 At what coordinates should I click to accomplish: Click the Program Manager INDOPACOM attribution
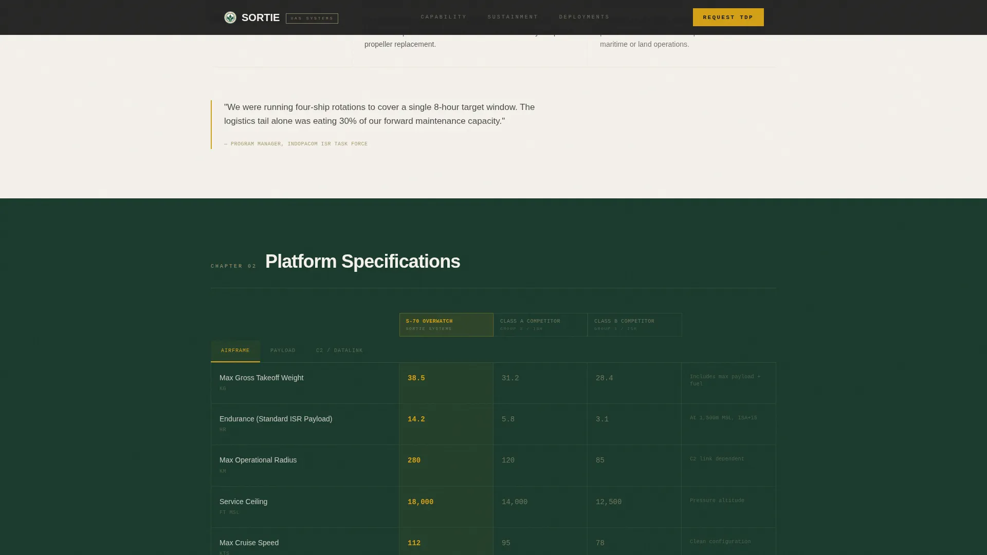[296, 144]
